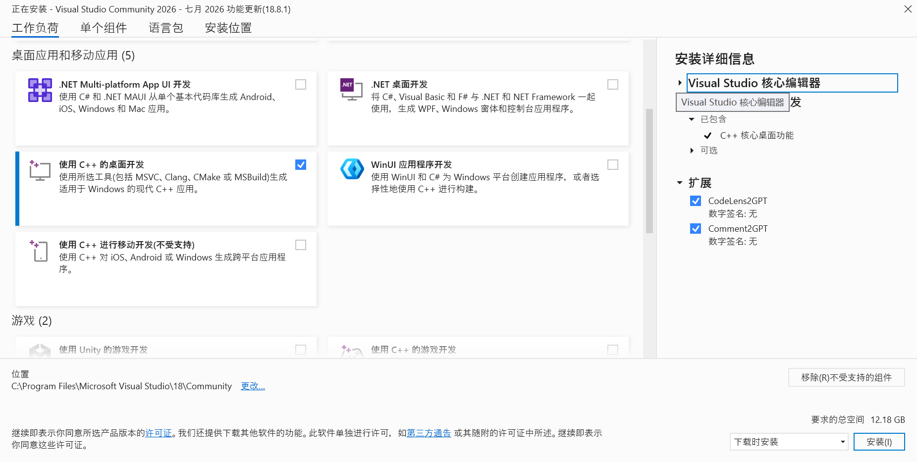
Task: Click the workloads list vertical scrollbar thumb
Action: pos(649,171)
